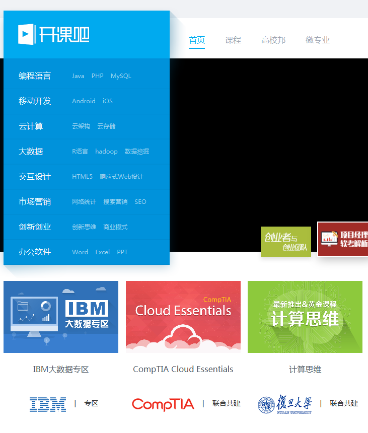Click the 计算思维 title below the card
Viewport: 368px width, 433px height.
[x=305, y=370]
